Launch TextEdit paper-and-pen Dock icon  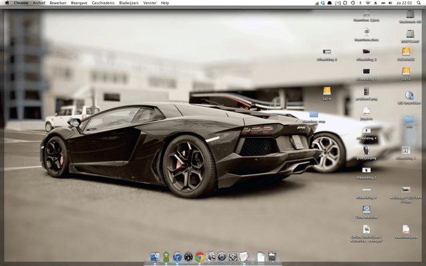(x=244, y=257)
